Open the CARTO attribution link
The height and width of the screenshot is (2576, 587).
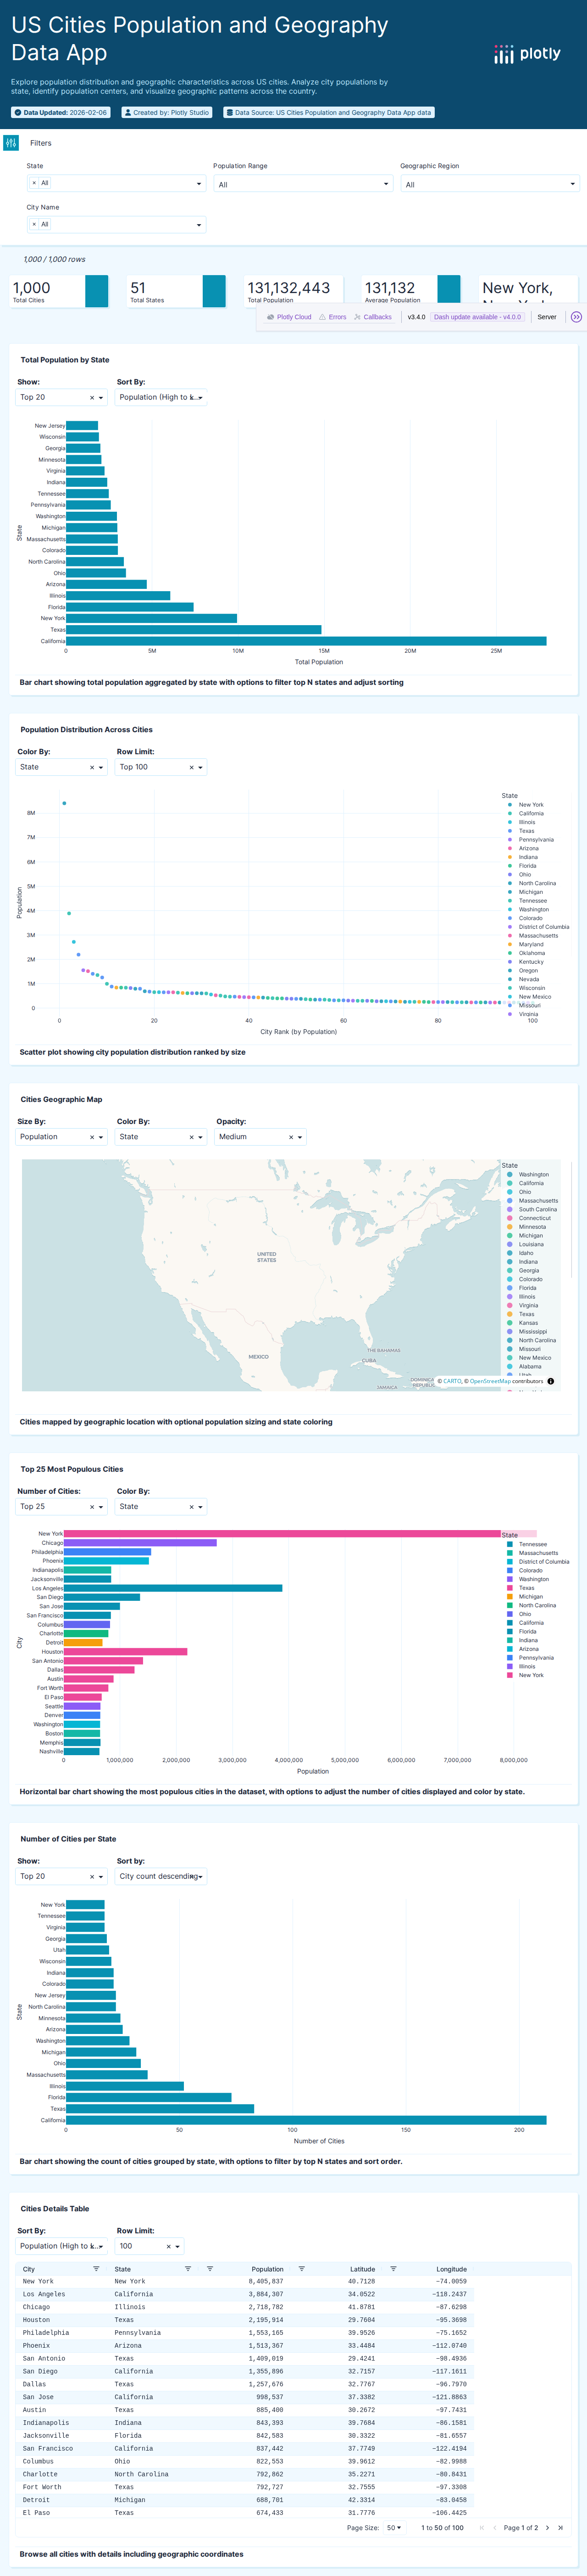[452, 1381]
